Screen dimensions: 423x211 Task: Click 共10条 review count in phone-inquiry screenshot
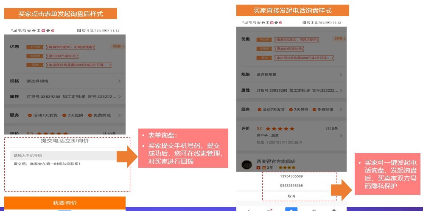click(332, 129)
